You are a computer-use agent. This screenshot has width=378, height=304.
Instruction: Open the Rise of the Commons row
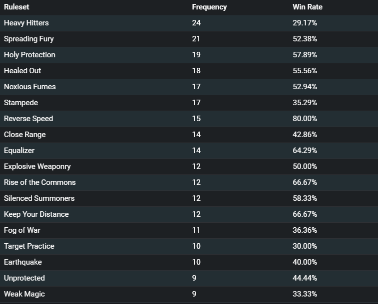point(189,182)
